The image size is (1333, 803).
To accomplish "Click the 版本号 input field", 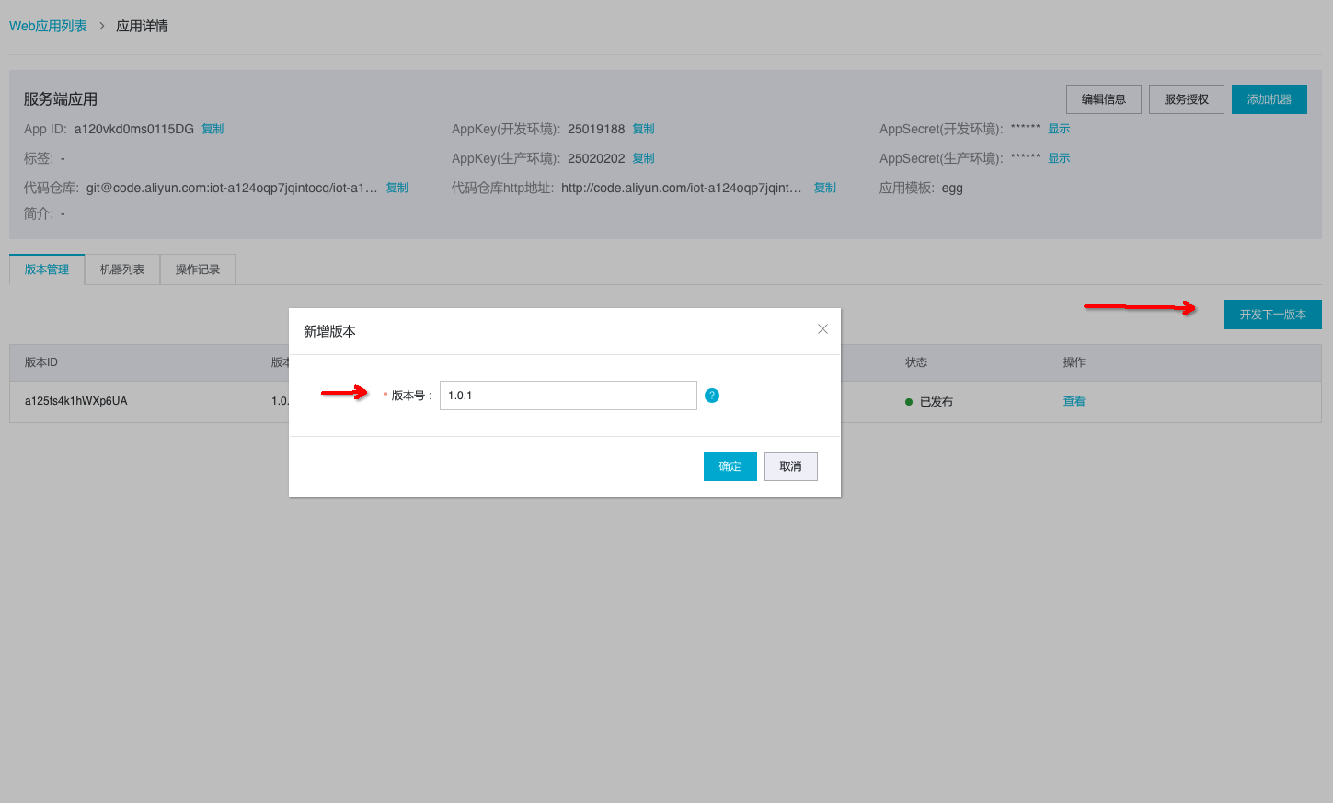I will tap(569, 396).
